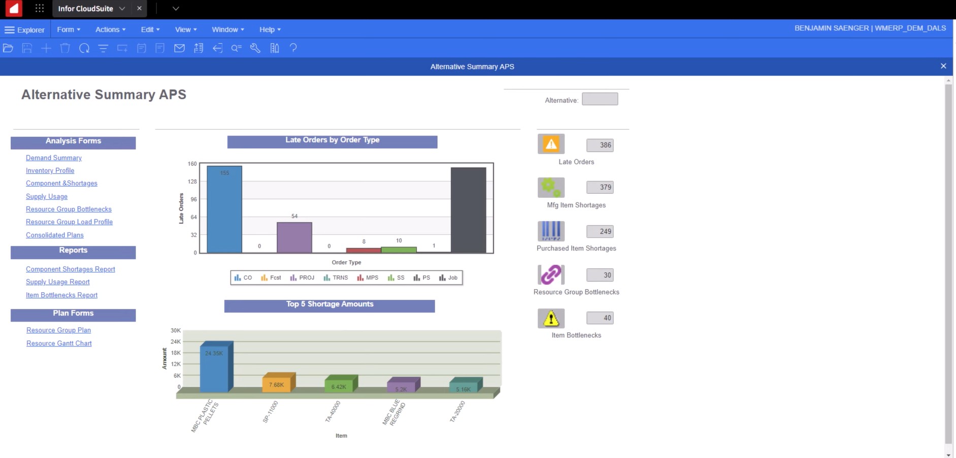Click the purple PROJ bar labeled 54
Image resolution: width=956 pixels, height=458 pixels.
coord(294,237)
